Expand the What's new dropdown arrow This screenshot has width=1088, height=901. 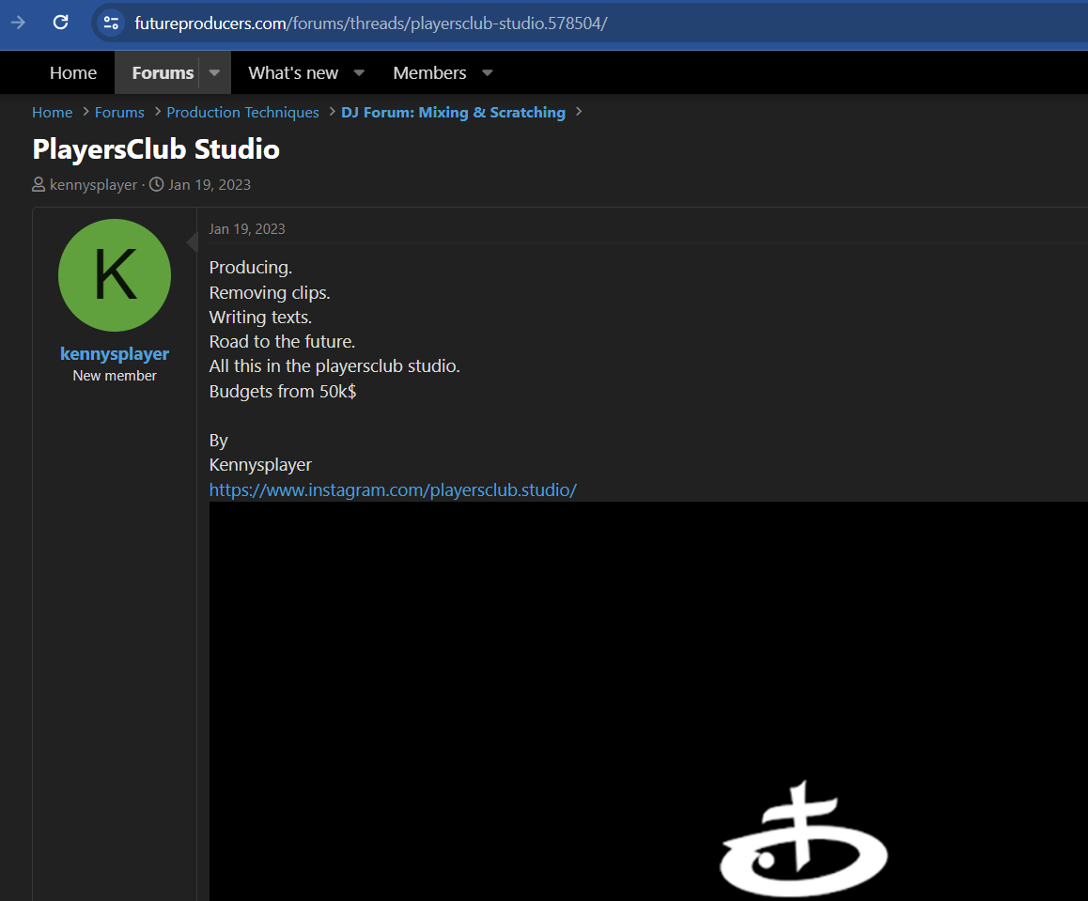[x=359, y=73]
